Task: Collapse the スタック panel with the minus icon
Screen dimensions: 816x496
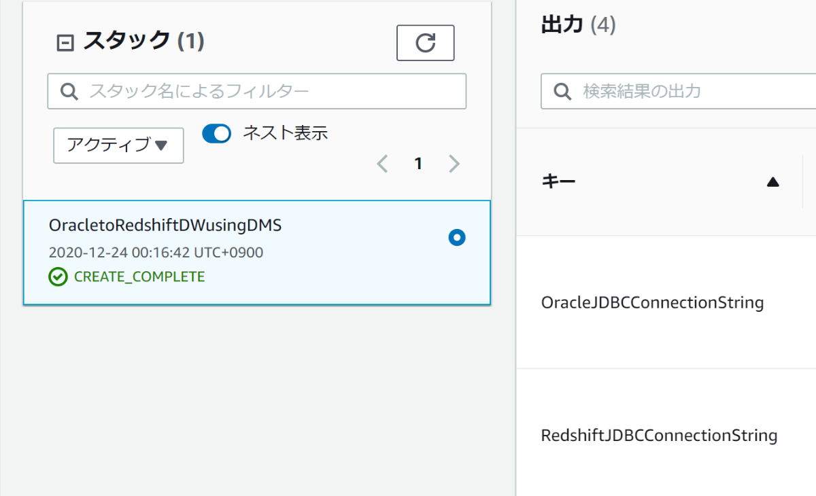Action: (x=65, y=43)
